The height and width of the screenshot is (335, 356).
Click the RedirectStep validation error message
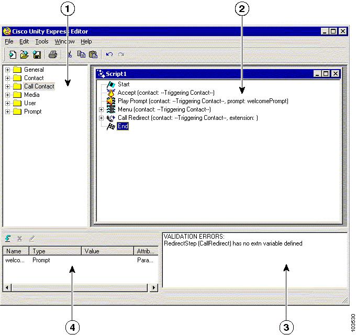tap(233, 243)
